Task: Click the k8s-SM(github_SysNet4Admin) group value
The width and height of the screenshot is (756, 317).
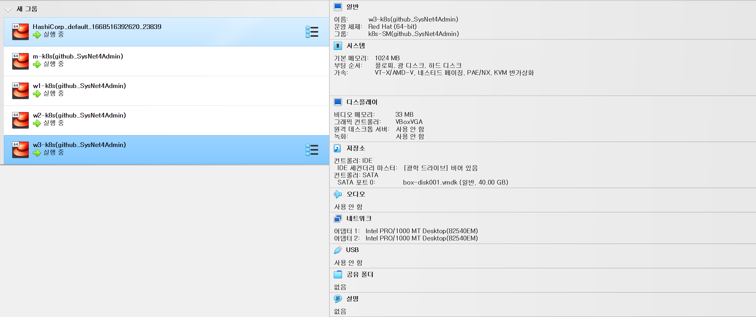Action: tap(413, 34)
